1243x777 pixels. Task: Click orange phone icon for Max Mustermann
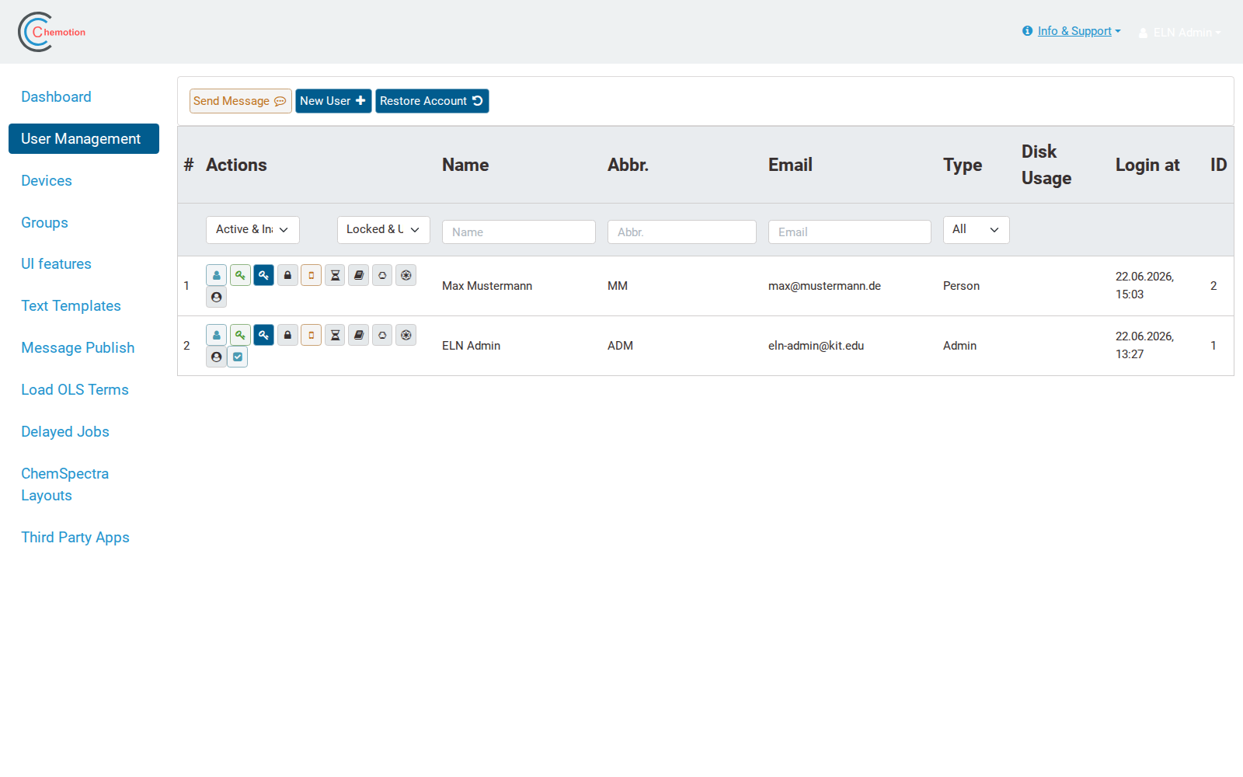click(x=312, y=275)
